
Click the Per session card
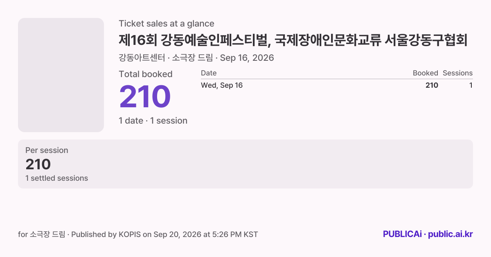coord(245,164)
